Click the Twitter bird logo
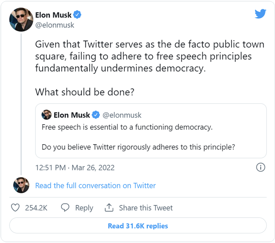The width and height of the screenshot is (275, 243). pyautogui.click(x=260, y=14)
